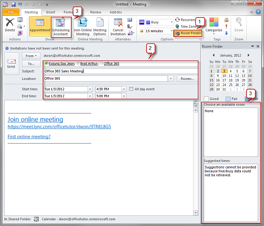Click First online meeting? link
Screen dimensions: 264x226
click(x=29, y=136)
